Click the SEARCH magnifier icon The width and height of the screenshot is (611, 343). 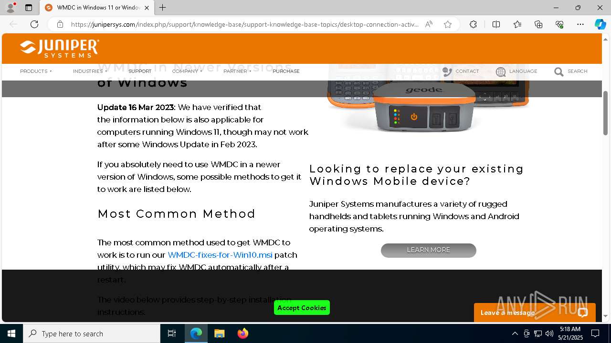pyautogui.click(x=559, y=71)
